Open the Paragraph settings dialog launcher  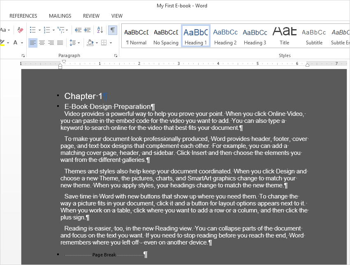tap(115, 55)
